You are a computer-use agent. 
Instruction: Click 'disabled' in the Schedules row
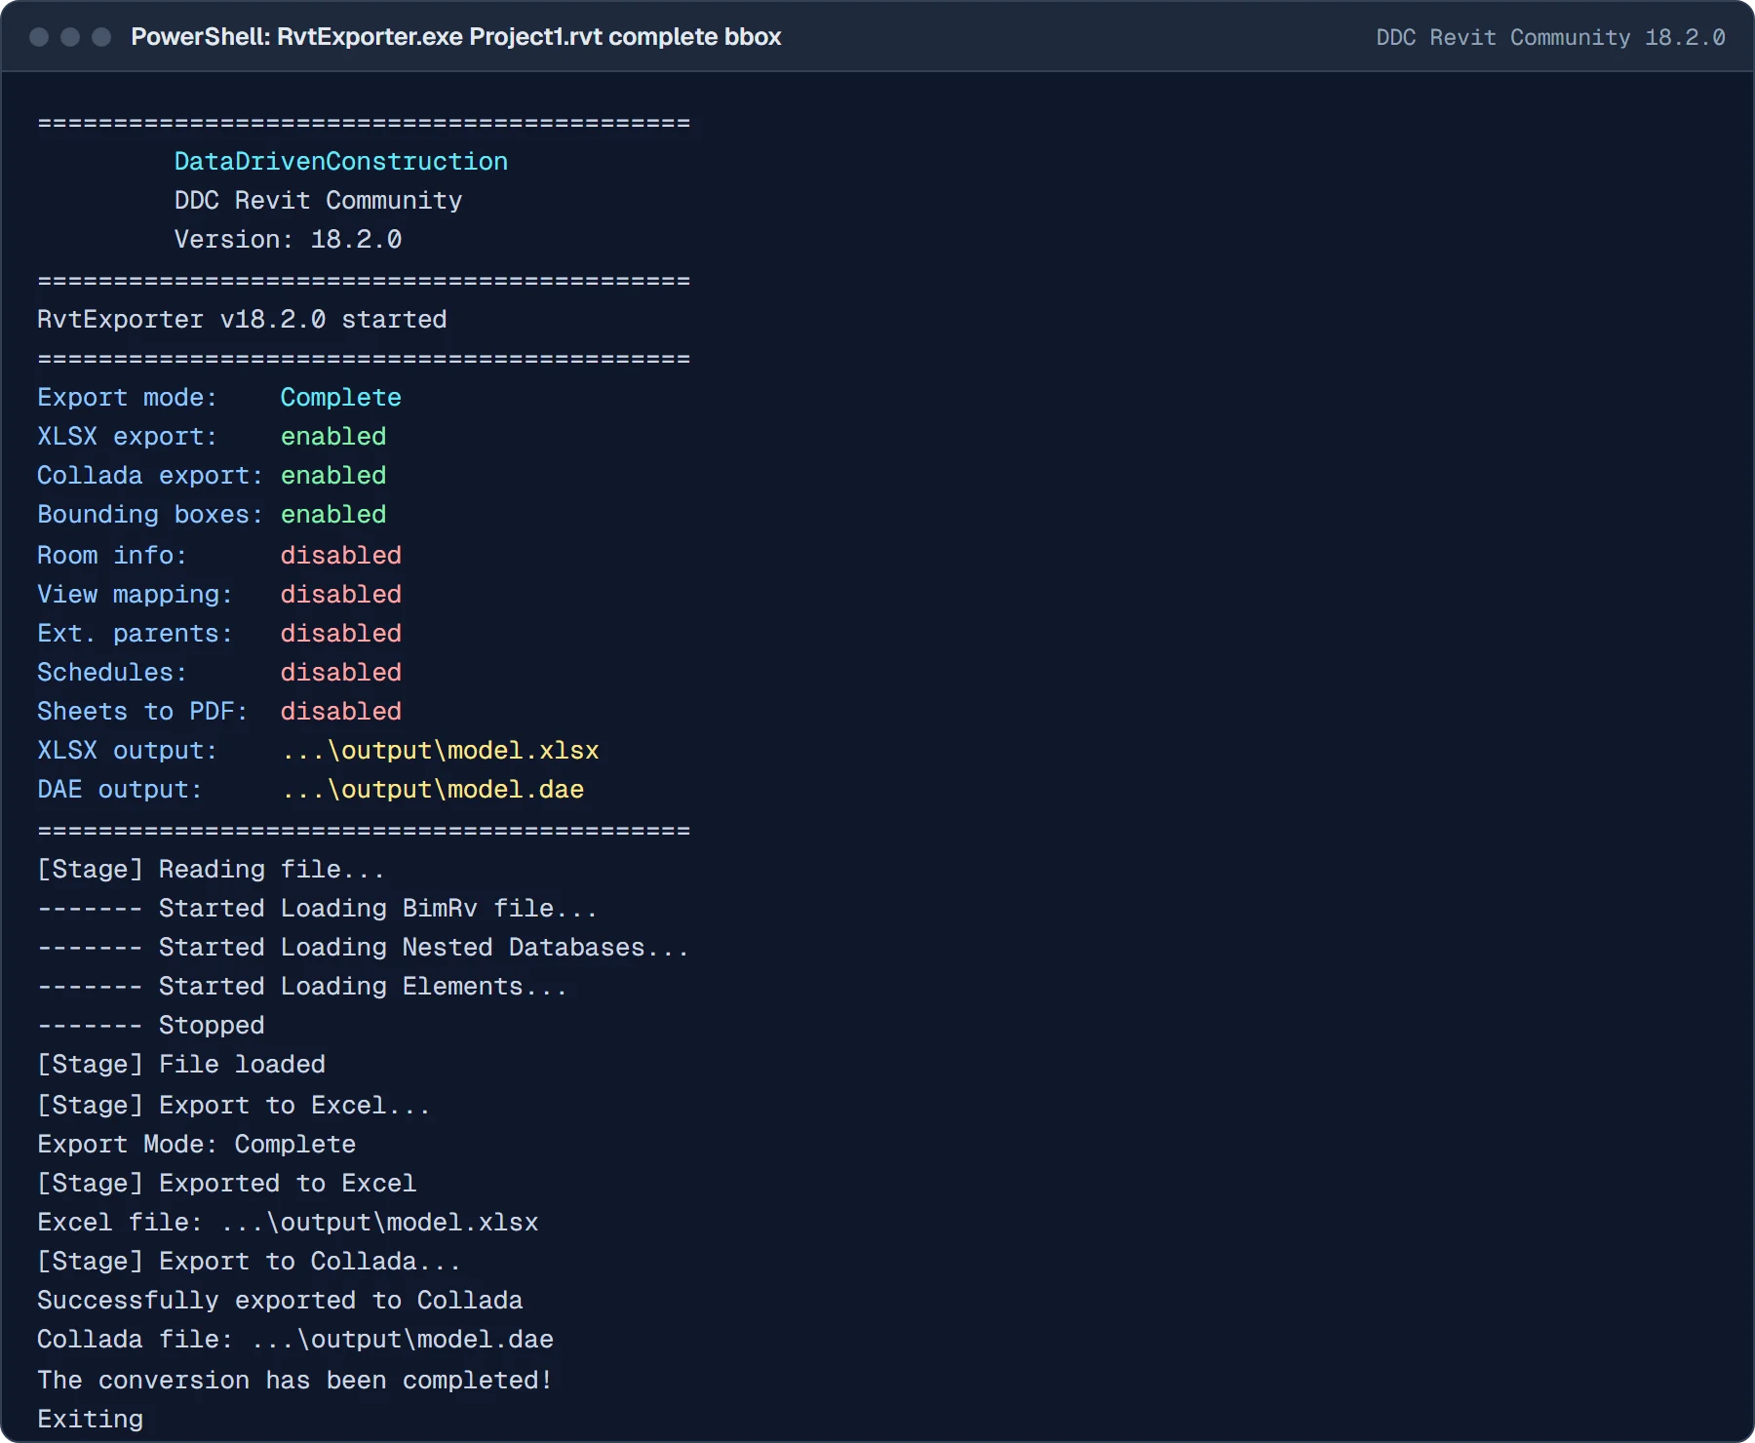click(x=340, y=673)
